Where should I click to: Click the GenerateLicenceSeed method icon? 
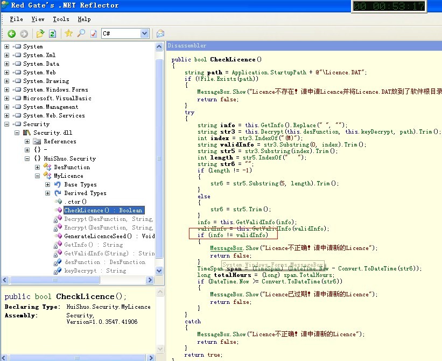point(58,236)
